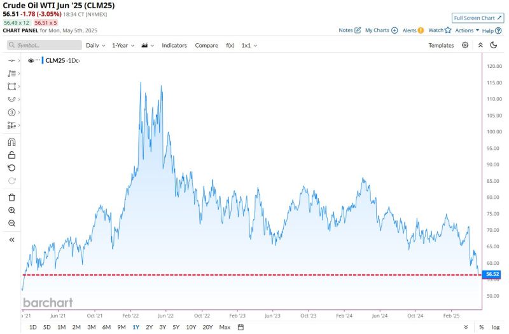Toggle the percent scale option
This screenshot has height=334, width=509.
click(x=482, y=327)
